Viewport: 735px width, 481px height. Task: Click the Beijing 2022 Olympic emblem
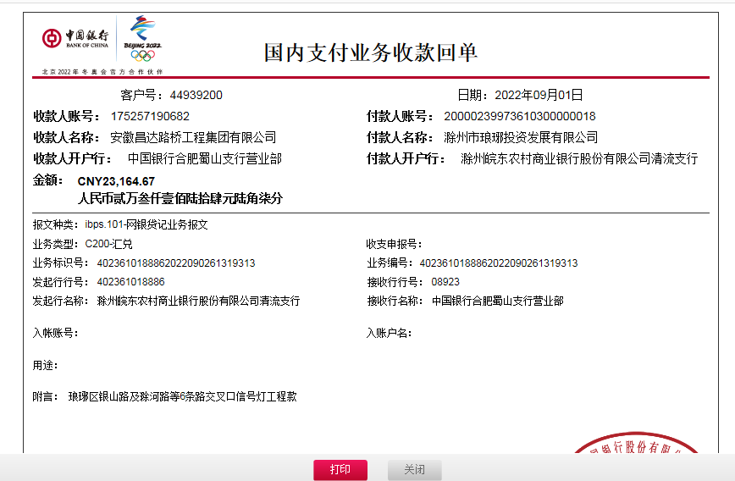[x=142, y=39]
